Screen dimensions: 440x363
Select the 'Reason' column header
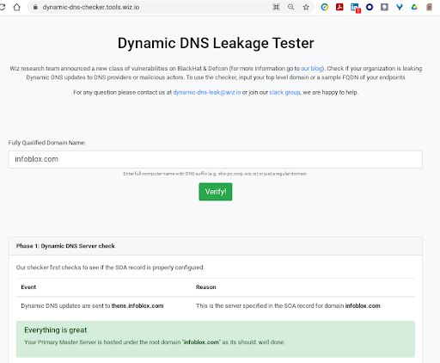[206, 287]
